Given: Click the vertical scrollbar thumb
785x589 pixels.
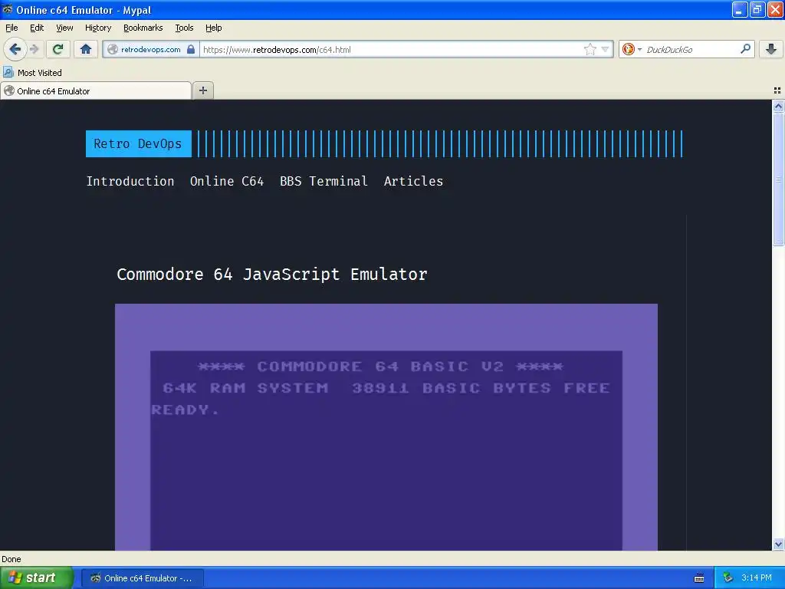Looking at the screenshot, I should click(778, 179).
